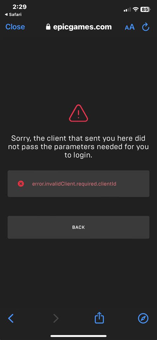Tap the battery indicator showing 85
This screenshot has width=157, height=340.
(145, 9)
